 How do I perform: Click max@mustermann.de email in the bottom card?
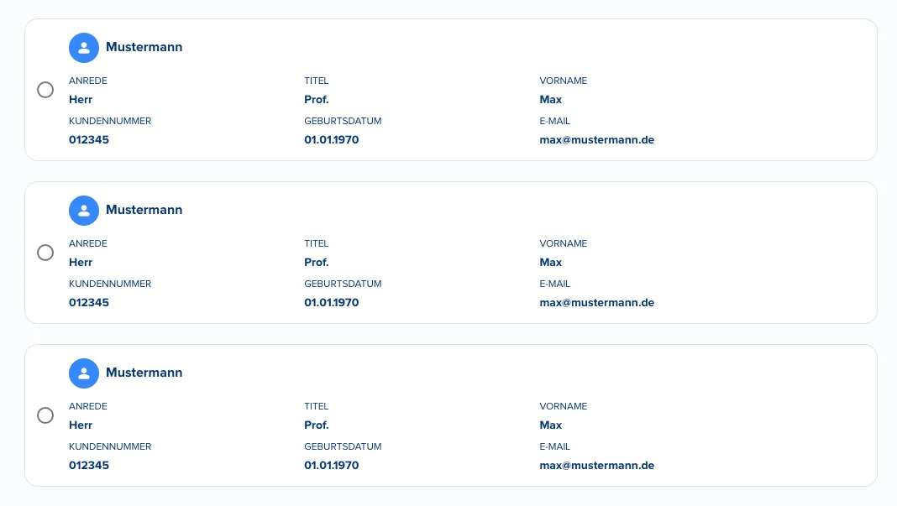pyautogui.click(x=596, y=466)
